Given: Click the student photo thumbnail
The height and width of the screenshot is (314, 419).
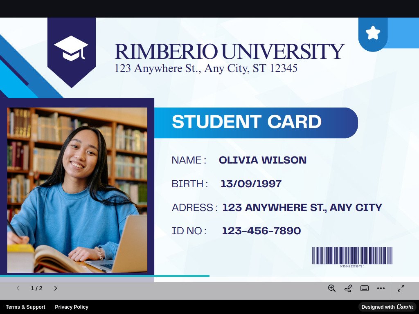Looking at the screenshot, I should pos(77,190).
